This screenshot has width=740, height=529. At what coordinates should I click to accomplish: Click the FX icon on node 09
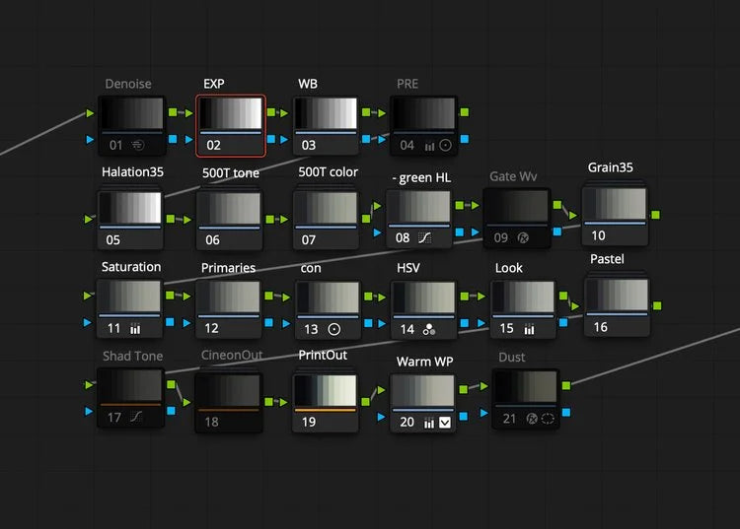coord(523,237)
